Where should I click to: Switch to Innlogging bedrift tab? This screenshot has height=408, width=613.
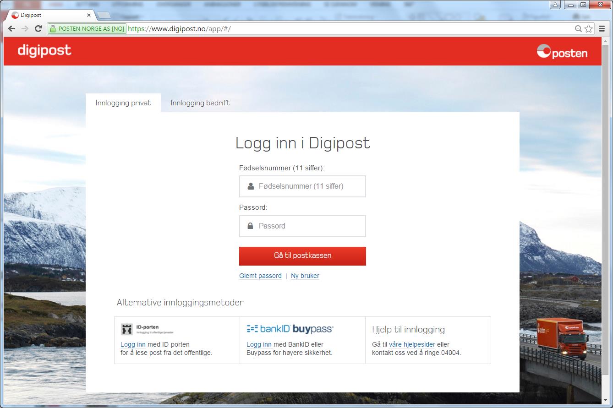pyautogui.click(x=200, y=103)
